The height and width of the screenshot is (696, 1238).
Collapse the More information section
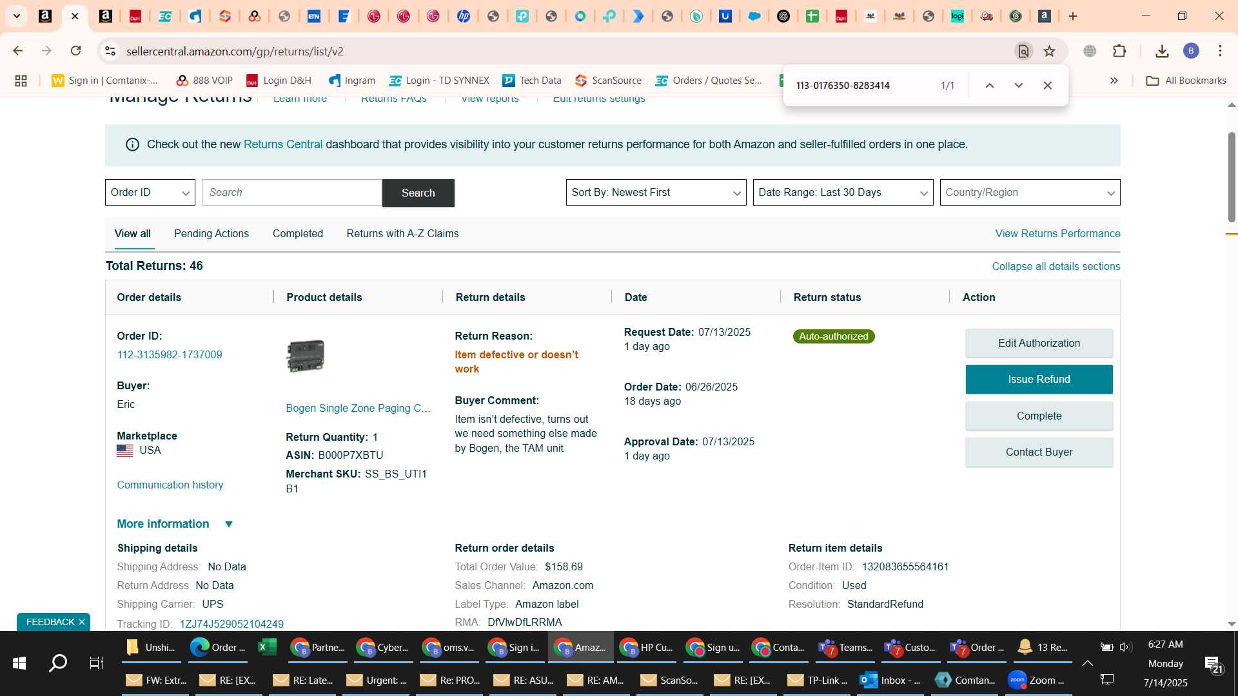point(175,524)
